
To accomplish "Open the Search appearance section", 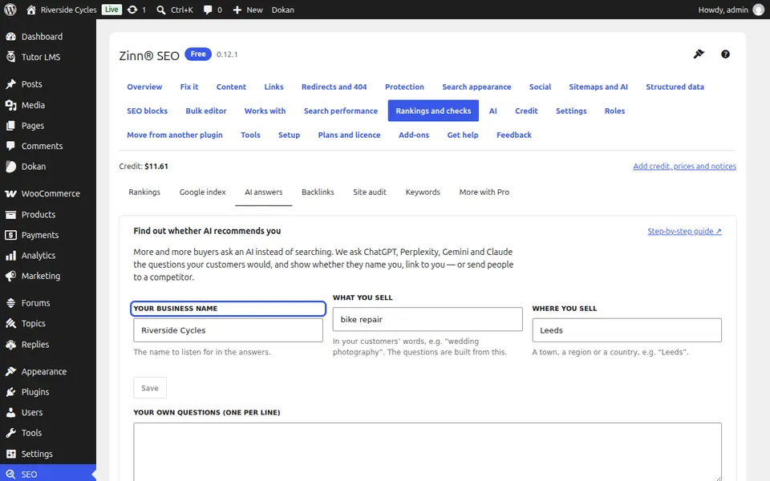I will 476,87.
